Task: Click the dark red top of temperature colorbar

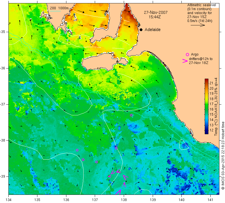Action: pos(206,80)
